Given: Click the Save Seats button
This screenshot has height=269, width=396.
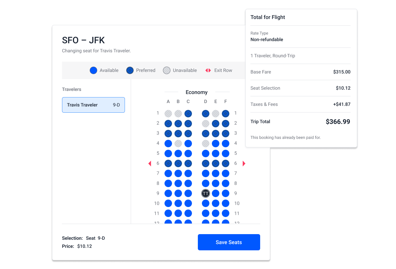Looking at the screenshot, I should coord(229,242).
